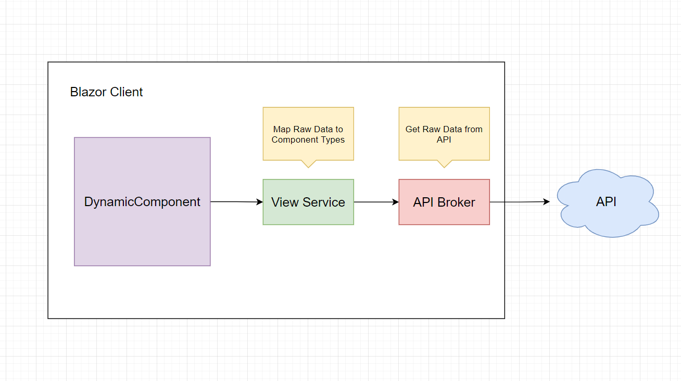Click the Component Types text line in the yellow callout
Viewport: 681px width, 381px height.
coord(308,140)
